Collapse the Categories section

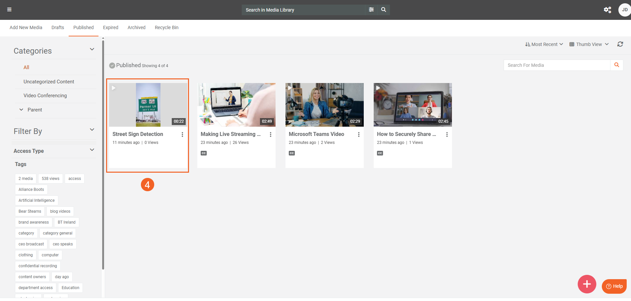tap(92, 50)
